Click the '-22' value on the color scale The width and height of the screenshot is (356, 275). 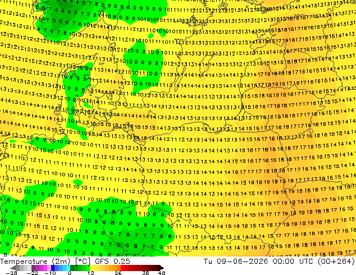click(x=32, y=273)
